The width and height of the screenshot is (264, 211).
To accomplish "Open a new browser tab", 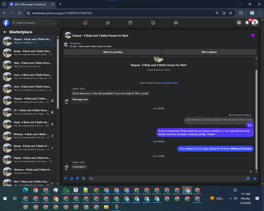I will click(60, 4).
